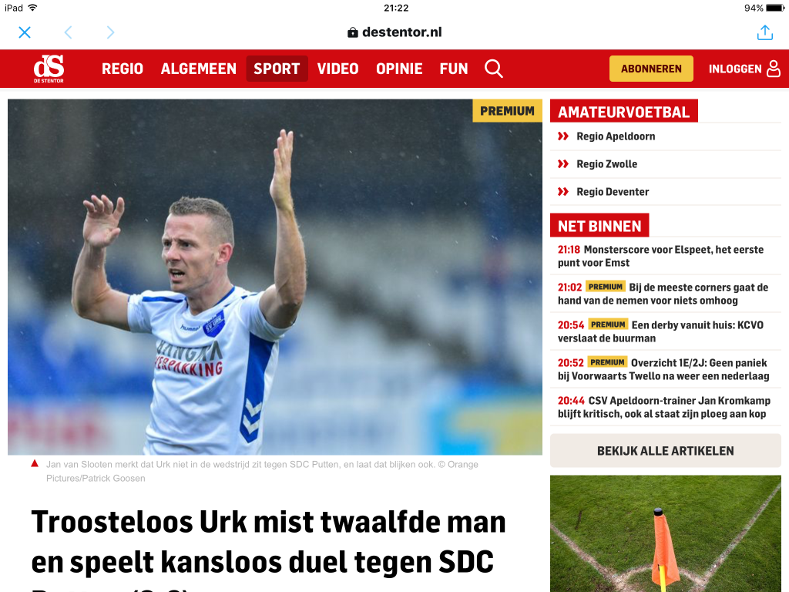Go forward using the right arrow
The image size is (789, 592).
(x=110, y=32)
